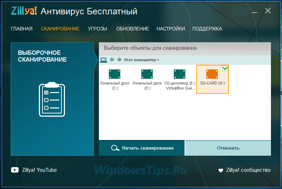282x189 pixels.
Task: Click the ВЫБОРОЧНОЕ СКАНИРОВАНИЕ heading
Action: 42,56
